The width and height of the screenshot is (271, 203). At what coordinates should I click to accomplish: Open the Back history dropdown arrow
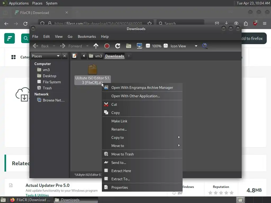(x=54, y=46)
